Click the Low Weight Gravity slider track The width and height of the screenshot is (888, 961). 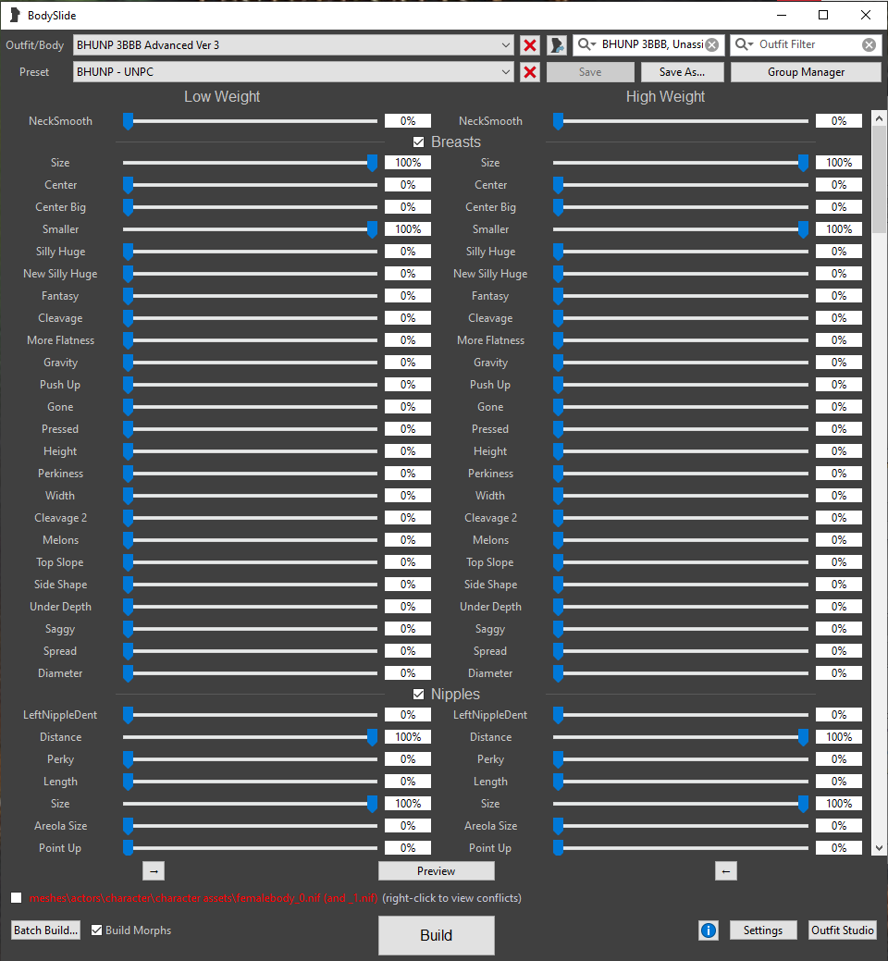tap(250, 363)
